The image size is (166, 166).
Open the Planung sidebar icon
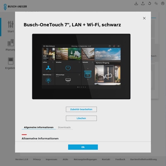tap(11, 43)
